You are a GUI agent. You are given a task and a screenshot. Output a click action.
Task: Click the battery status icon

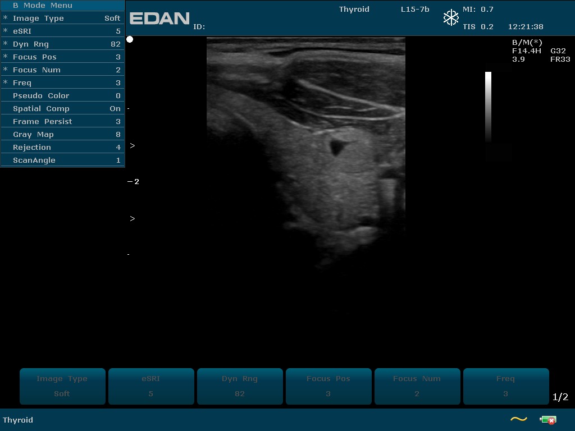(x=547, y=420)
